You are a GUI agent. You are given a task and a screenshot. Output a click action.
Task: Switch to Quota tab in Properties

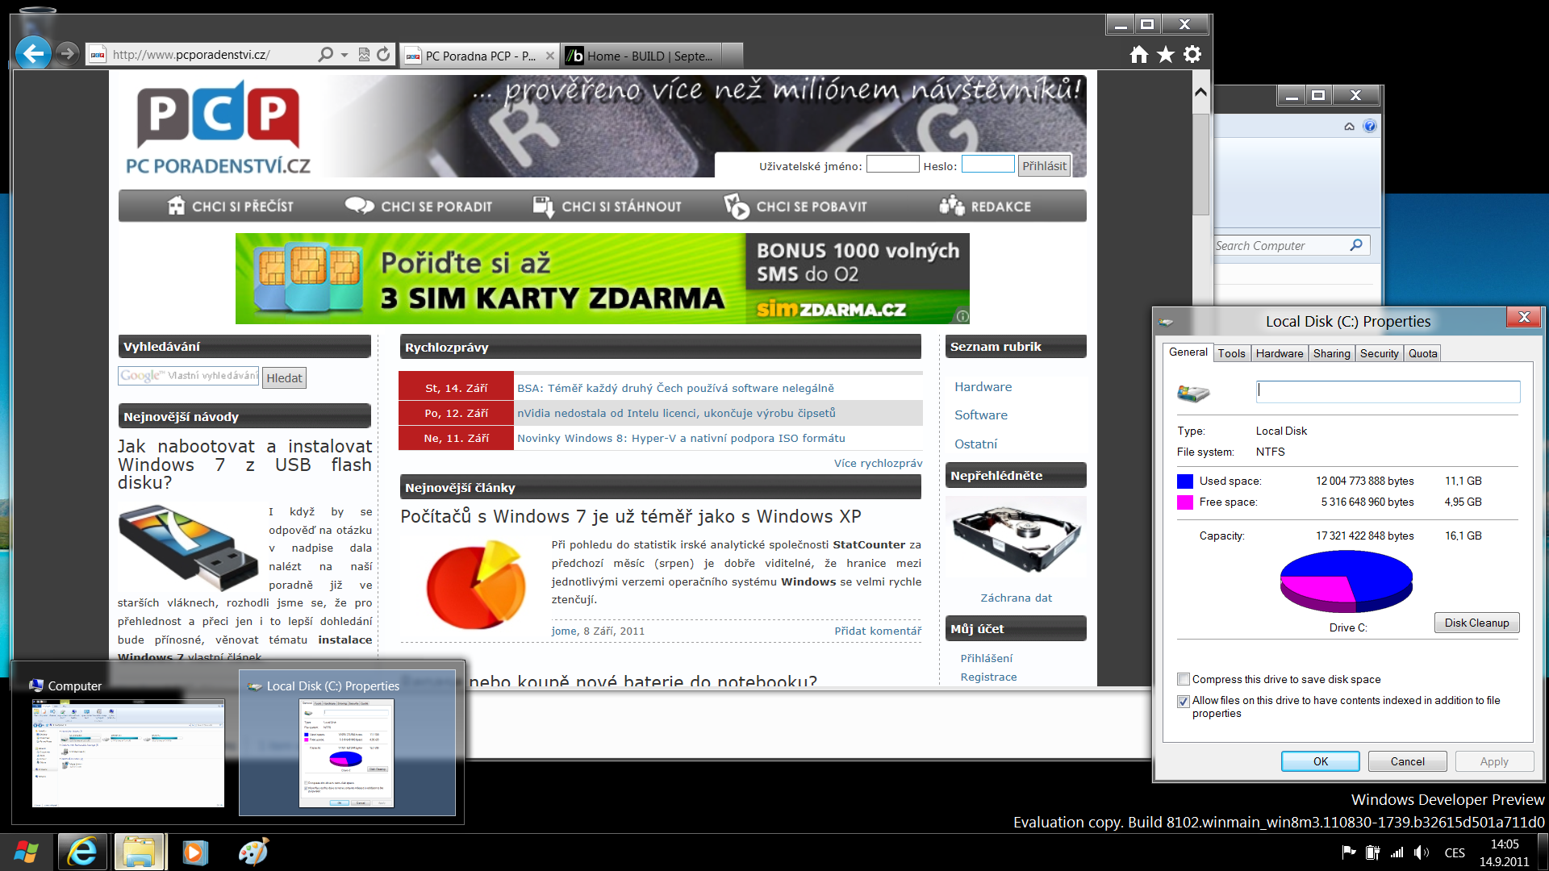tap(1422, 353)
